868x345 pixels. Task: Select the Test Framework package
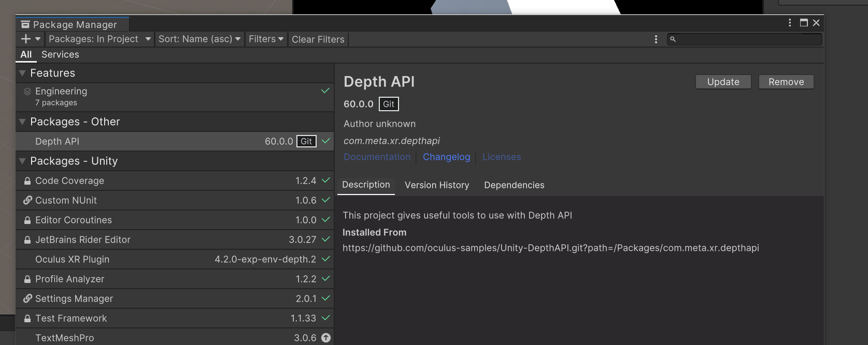[x=175, y=318]
